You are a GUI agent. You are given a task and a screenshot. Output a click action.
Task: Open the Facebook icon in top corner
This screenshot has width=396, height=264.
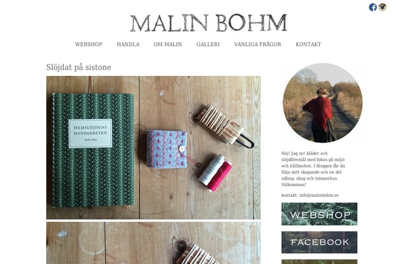(x=373, y=7)
